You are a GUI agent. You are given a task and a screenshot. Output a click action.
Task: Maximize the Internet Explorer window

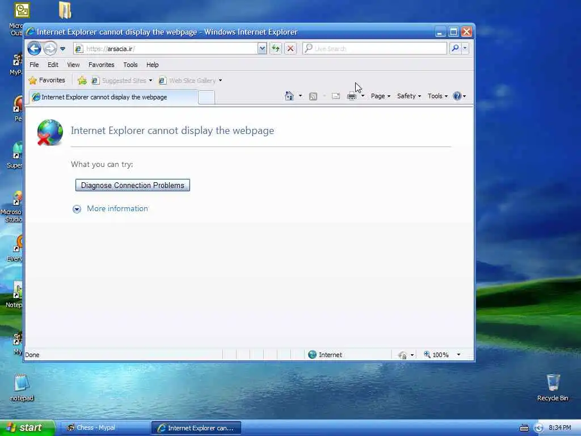(x=453, y=32)
